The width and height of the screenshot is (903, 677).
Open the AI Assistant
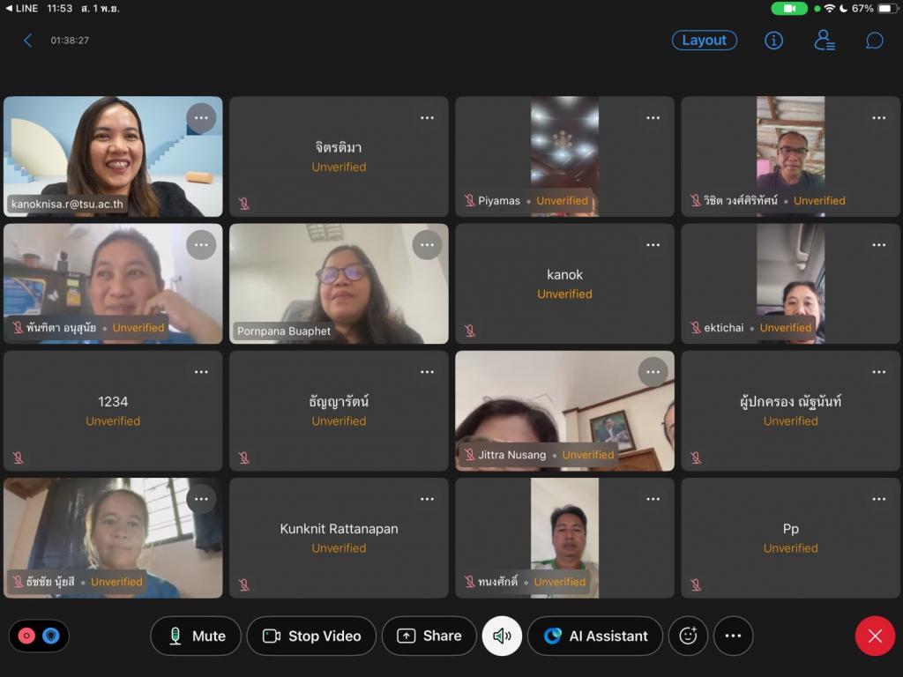pyautogui.click(x=595, y=636)
